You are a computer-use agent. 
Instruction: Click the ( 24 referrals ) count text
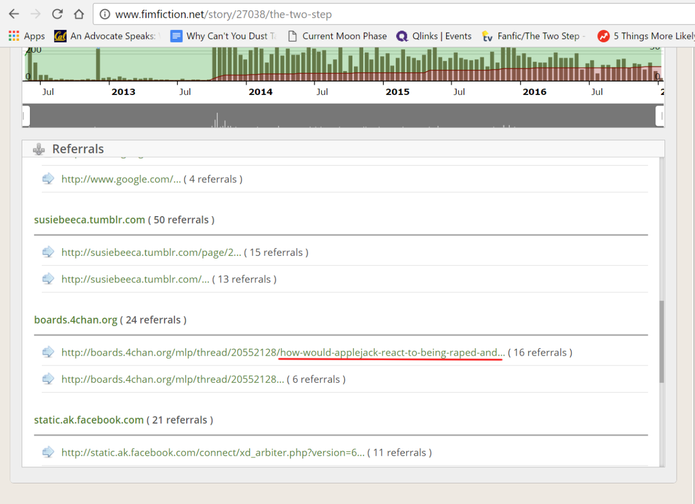154,320
